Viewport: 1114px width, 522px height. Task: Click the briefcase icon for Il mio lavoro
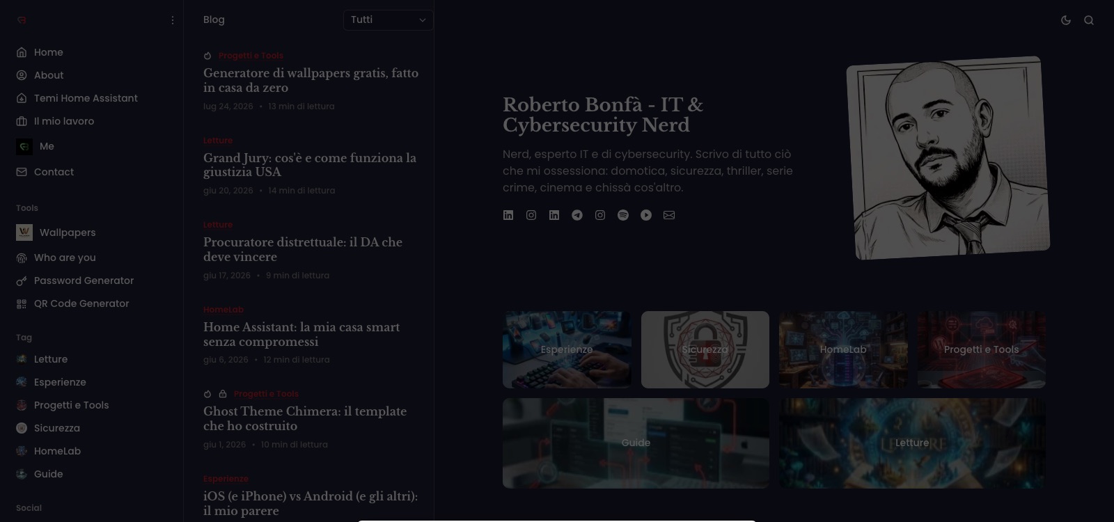(22, 121)
